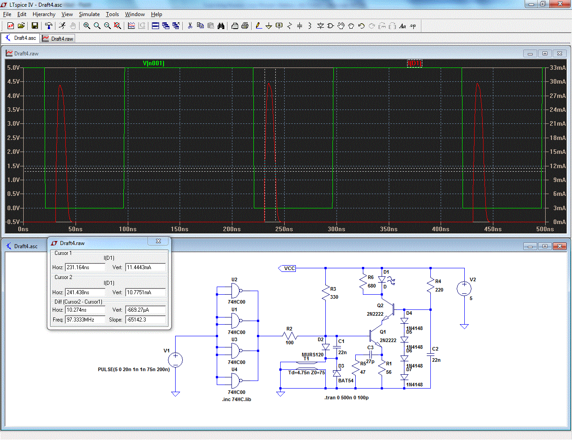The image size is (572, 440).
Task: Click the I(D1) trace label
Action: point(414,63)
